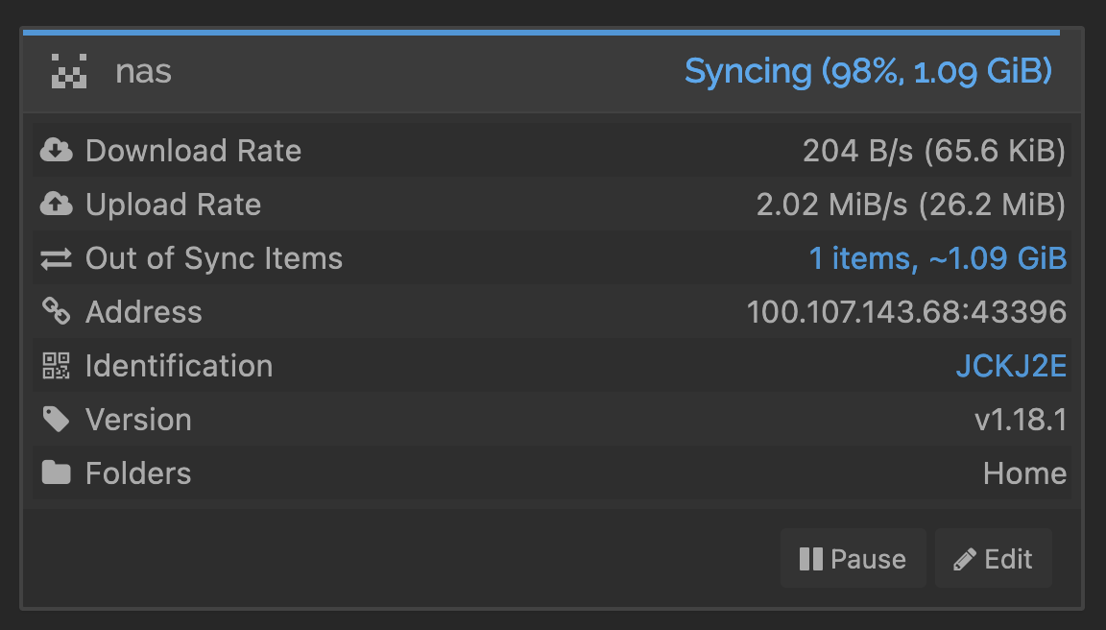Click the Out of Sync arrows icon
1106x630 pixels.
(x=56, y=258)
